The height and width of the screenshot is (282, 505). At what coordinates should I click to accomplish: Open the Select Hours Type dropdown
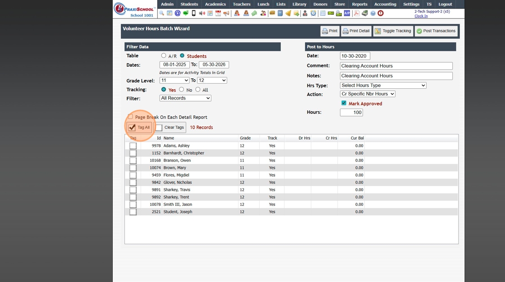click(x=383, y=85)
